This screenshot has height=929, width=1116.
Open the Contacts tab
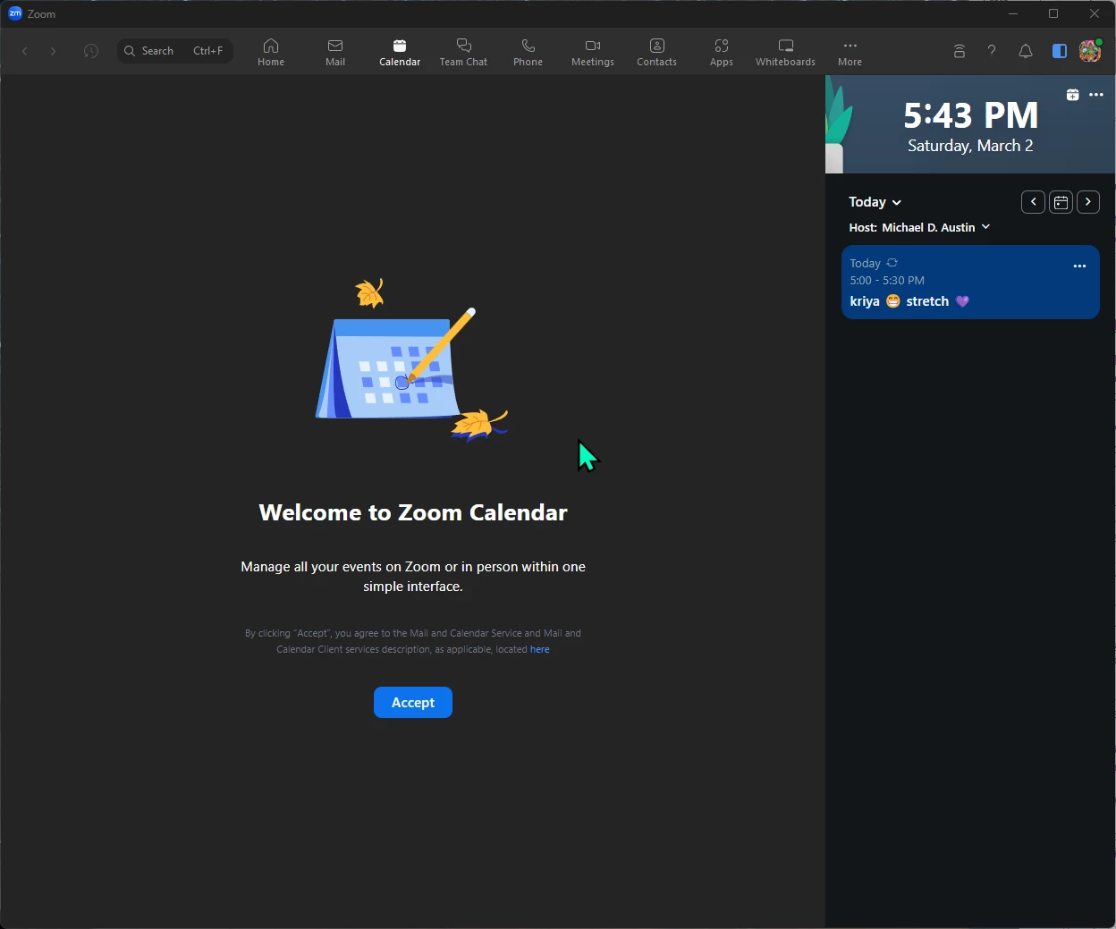(x=656, y=52)
